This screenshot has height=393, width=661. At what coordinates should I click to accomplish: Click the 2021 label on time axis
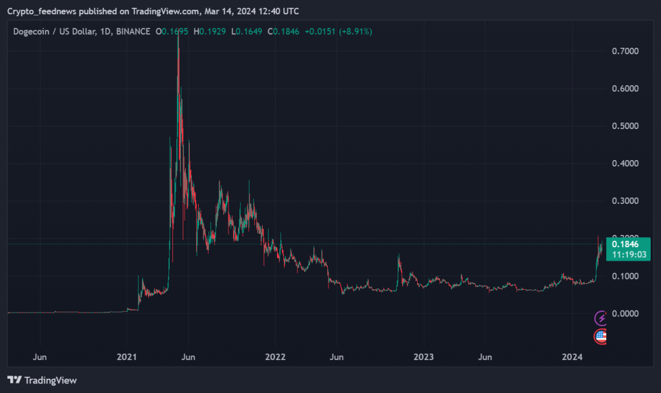(127, 356)
